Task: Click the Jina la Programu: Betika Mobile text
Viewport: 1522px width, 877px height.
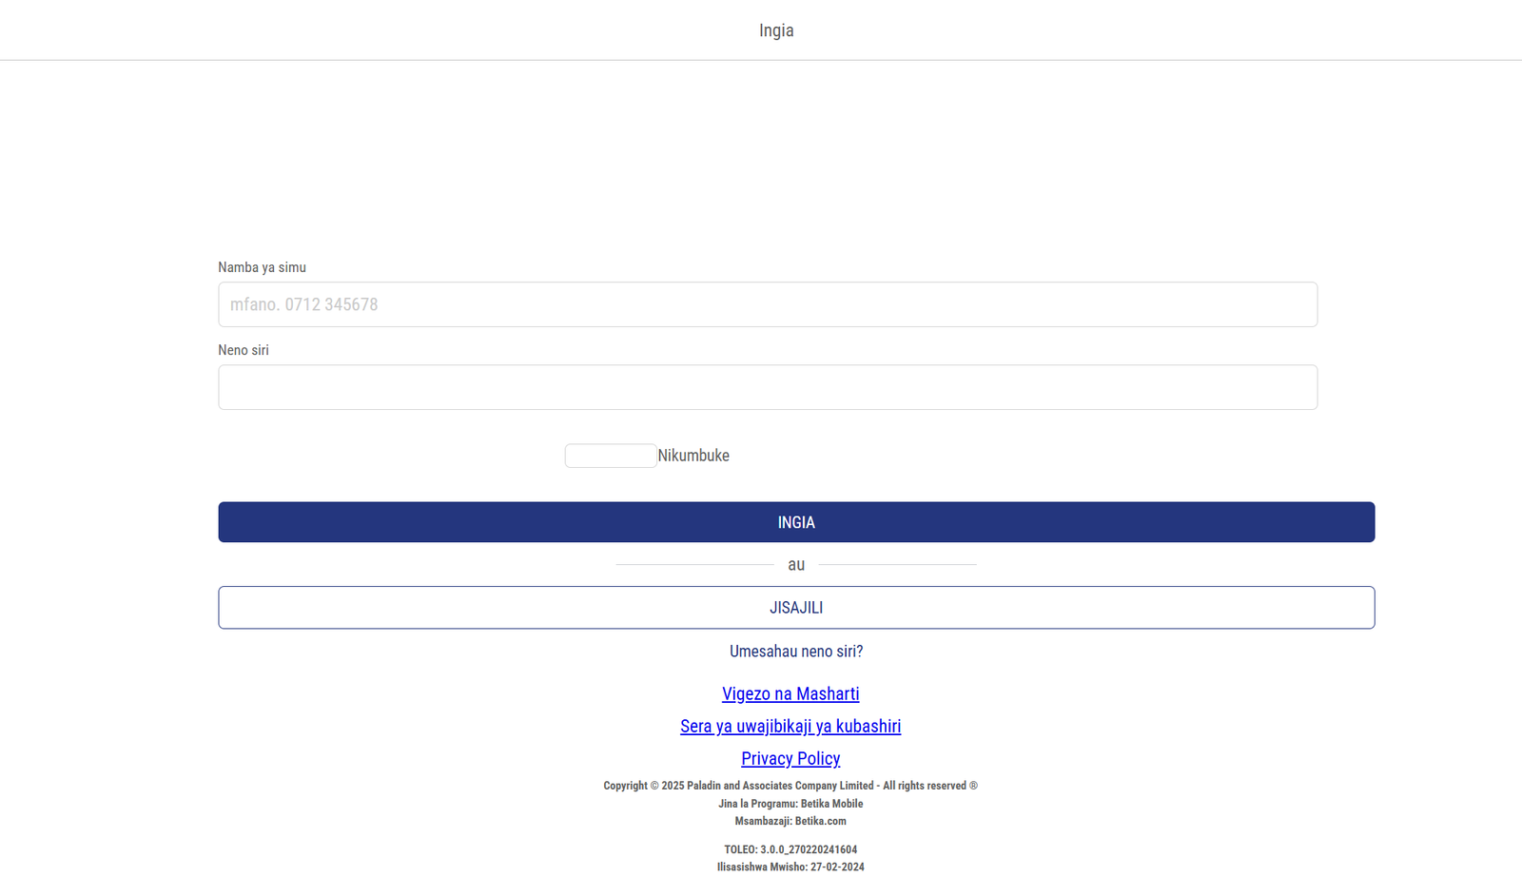Action: 790,804
